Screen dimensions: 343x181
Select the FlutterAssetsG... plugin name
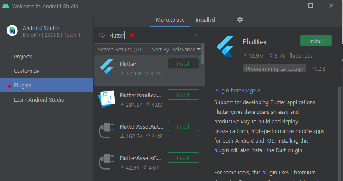140,158
